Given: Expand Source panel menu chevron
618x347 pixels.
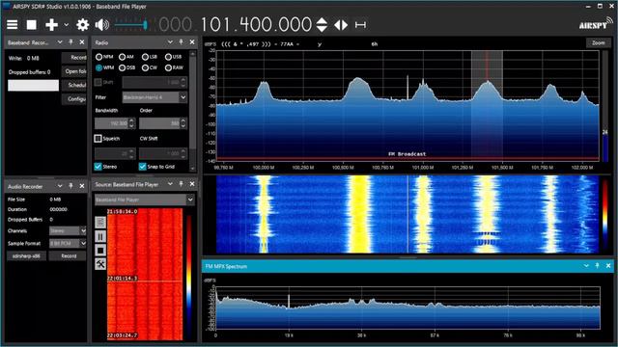Looking at the screenshot, I should click(170, 184).
